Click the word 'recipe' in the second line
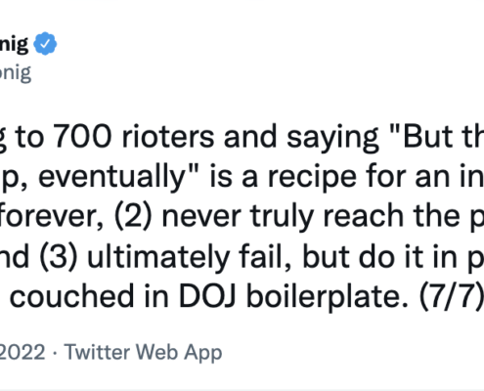Image resolution: width=484 pixels, height=391 pixels. [x=312, y=179]
